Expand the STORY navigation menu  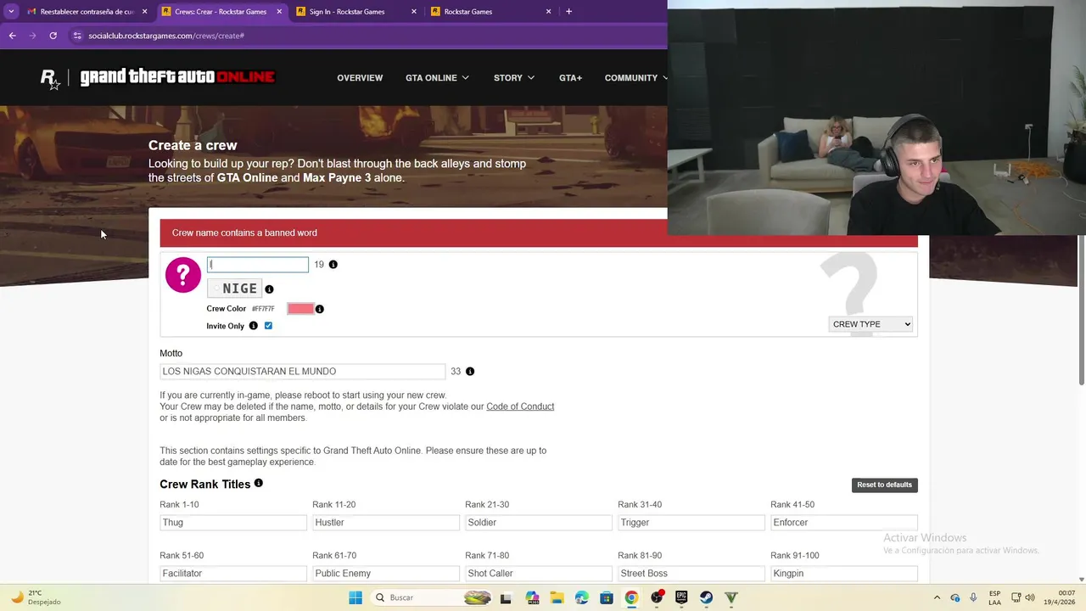(514, 78)
